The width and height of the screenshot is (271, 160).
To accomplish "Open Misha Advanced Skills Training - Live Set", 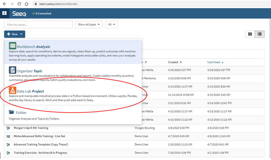I will [x=39, y=136].
